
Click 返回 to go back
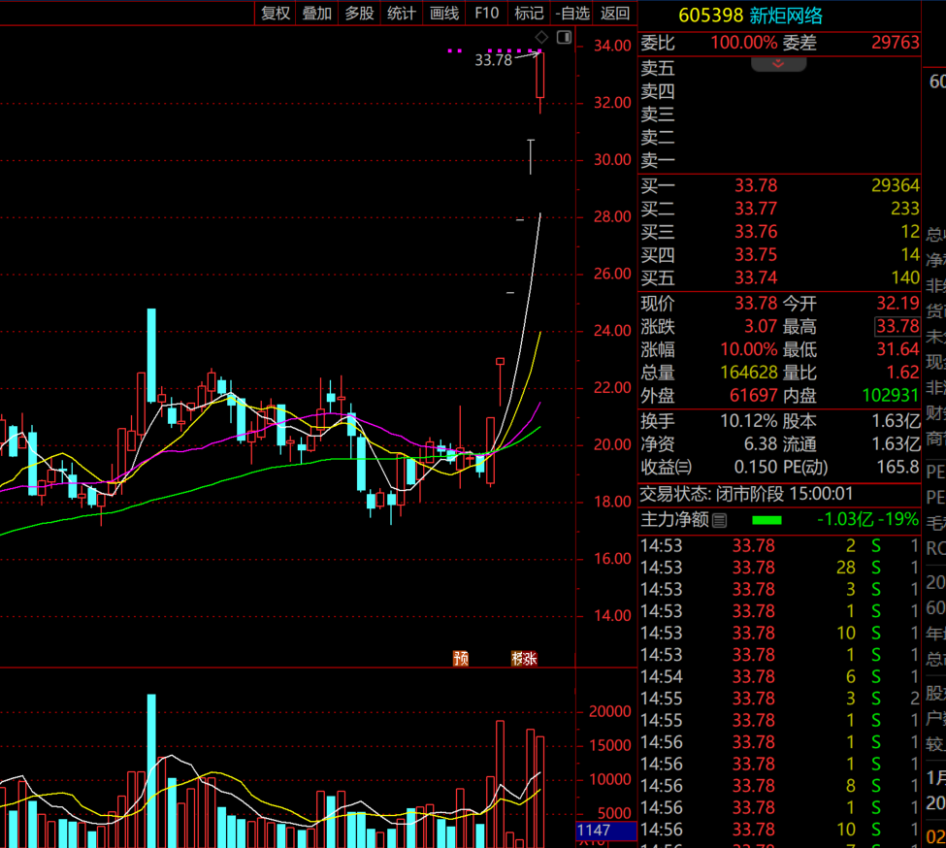pos(614,13)
